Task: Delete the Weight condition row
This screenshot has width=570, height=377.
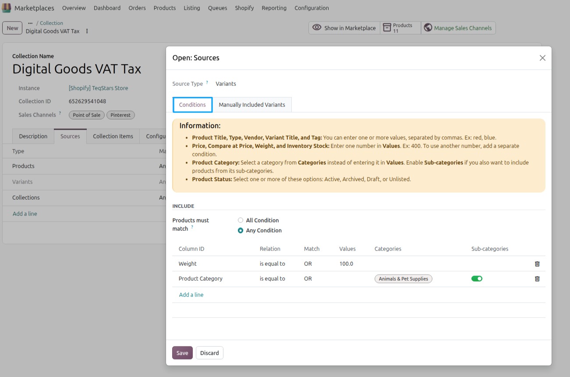Action: point(537,264)
